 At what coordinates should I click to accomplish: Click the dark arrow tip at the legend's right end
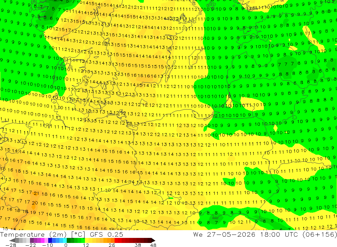click(153, 240)
